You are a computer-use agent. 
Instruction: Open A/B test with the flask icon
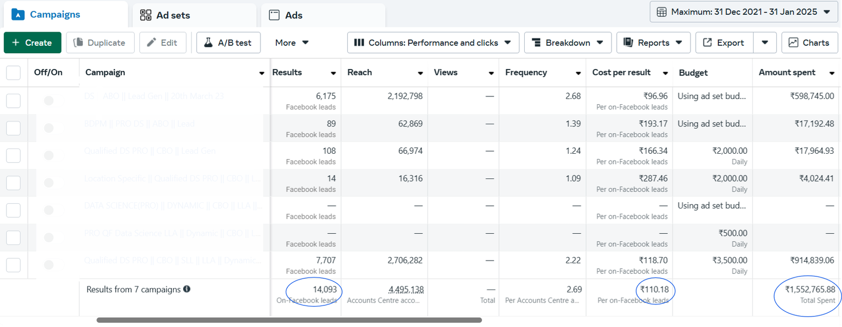[228, 43]
